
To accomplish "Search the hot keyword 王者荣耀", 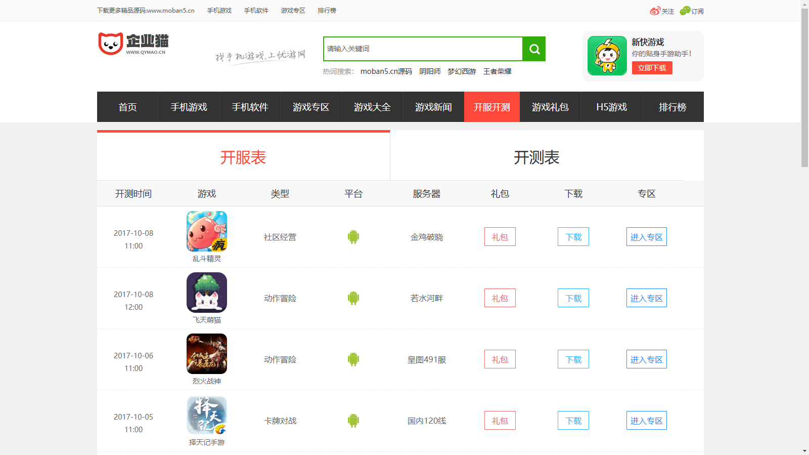I will click(498, 71).
